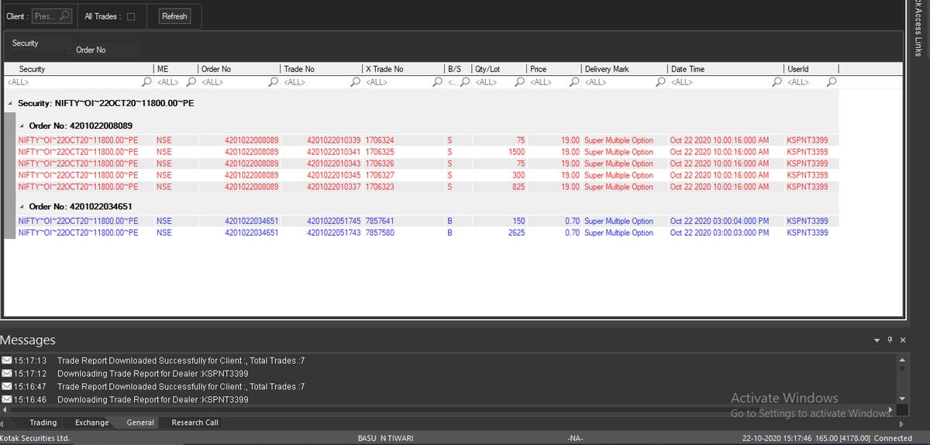The image size is (930, 445).
Task: Click the Messages scrollbar down arrow
Action: [901, 400]
